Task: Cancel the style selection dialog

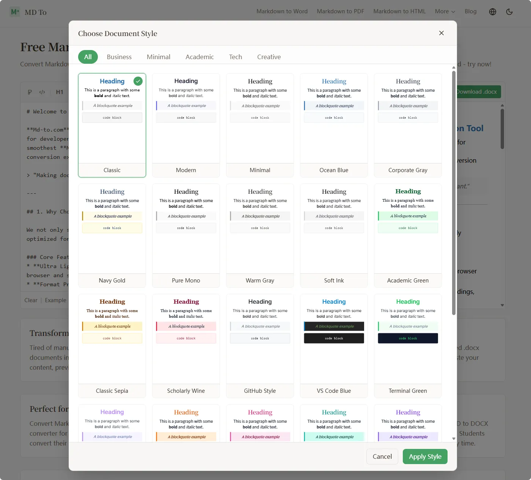Action: (x=382, y=456)
